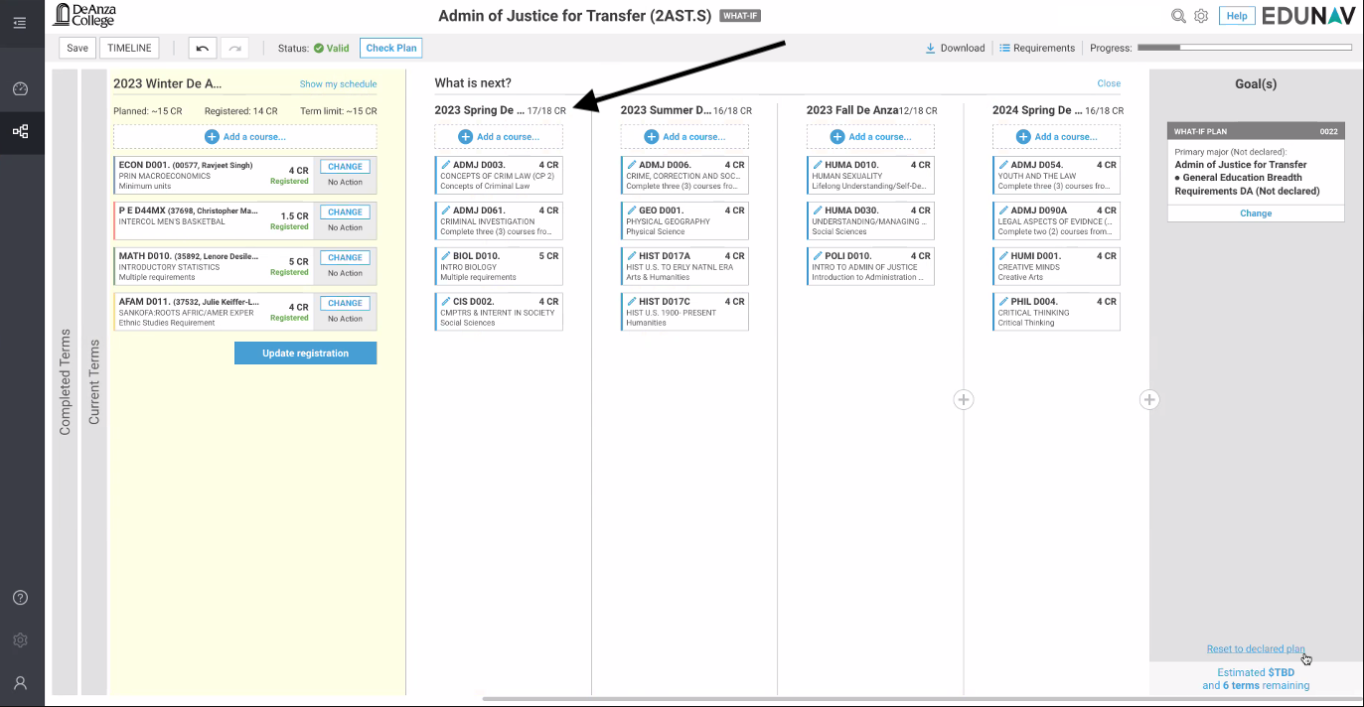Open the user profile icon in sidebar

(20, 683)
